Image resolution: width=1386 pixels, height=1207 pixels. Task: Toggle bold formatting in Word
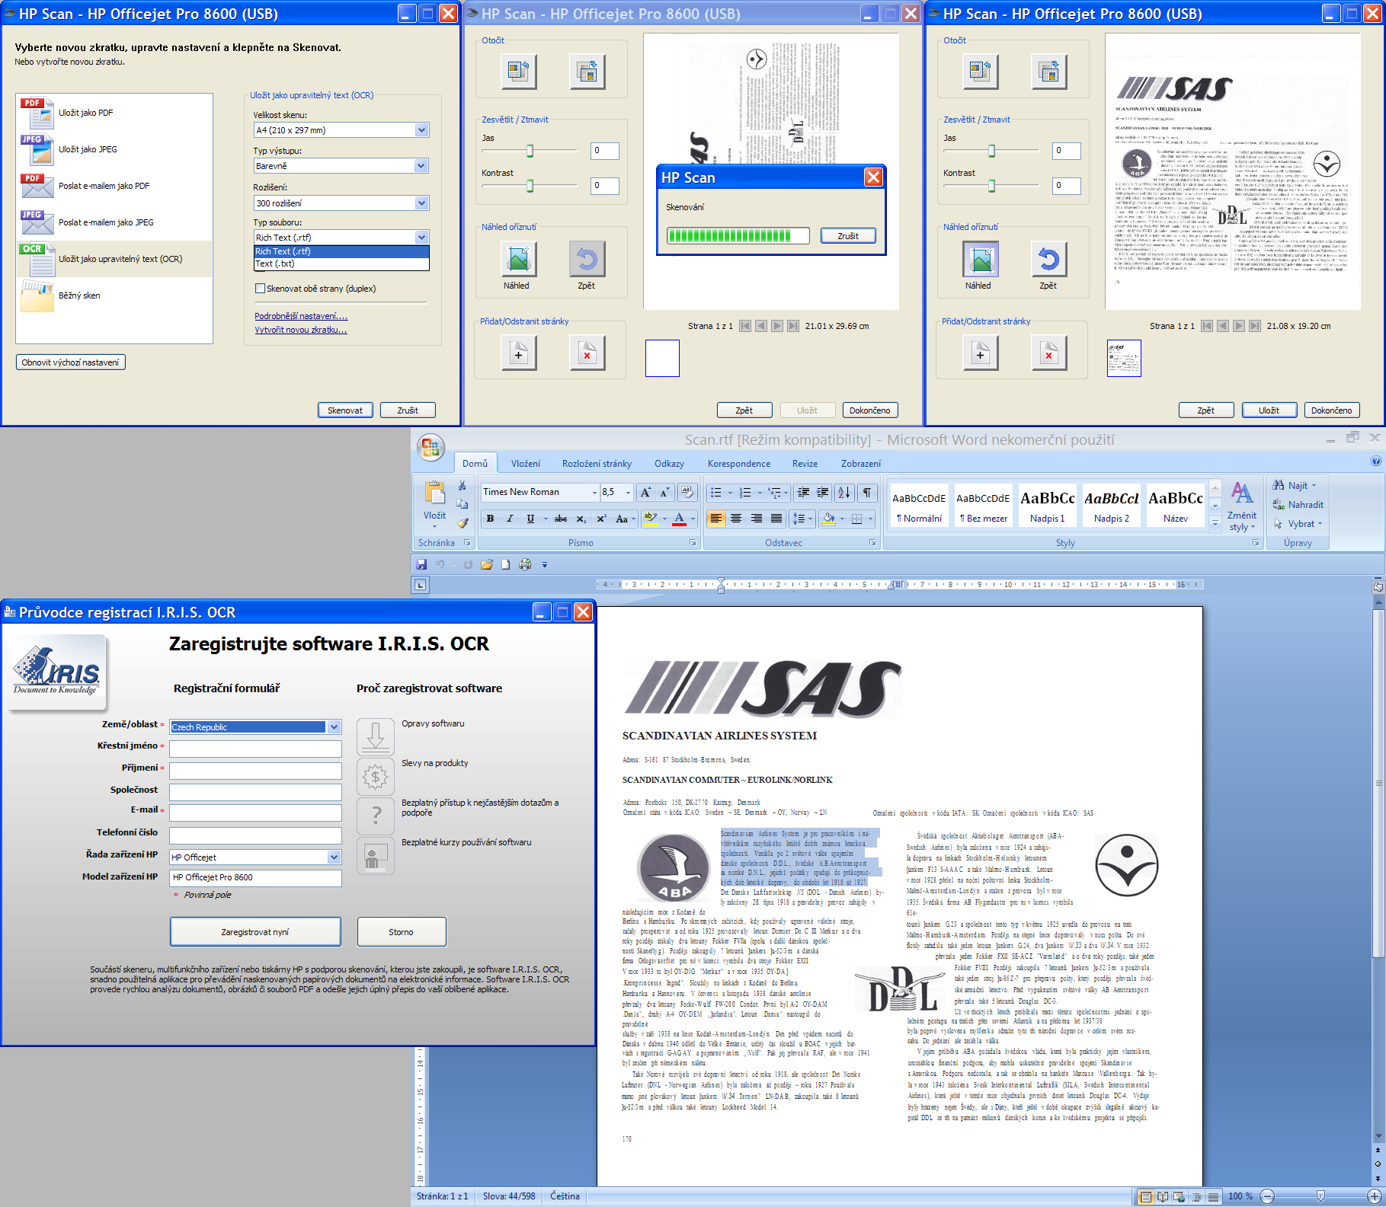[x=490, y=519]
